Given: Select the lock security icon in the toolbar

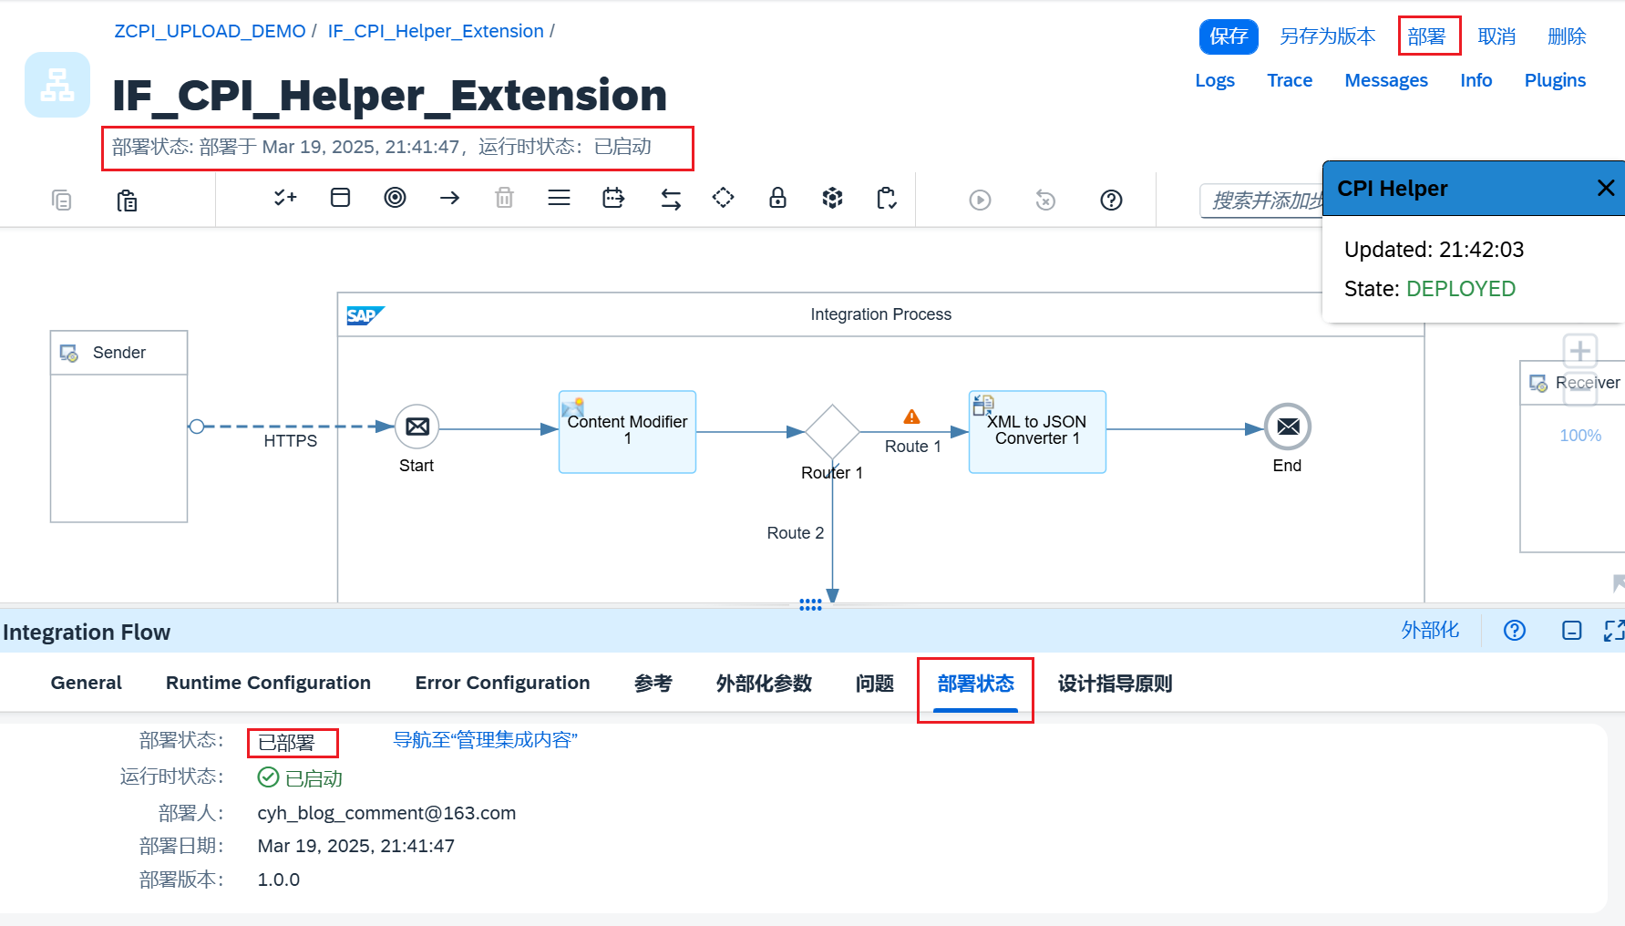Looking at the screenshot, I should click(777, 197).
